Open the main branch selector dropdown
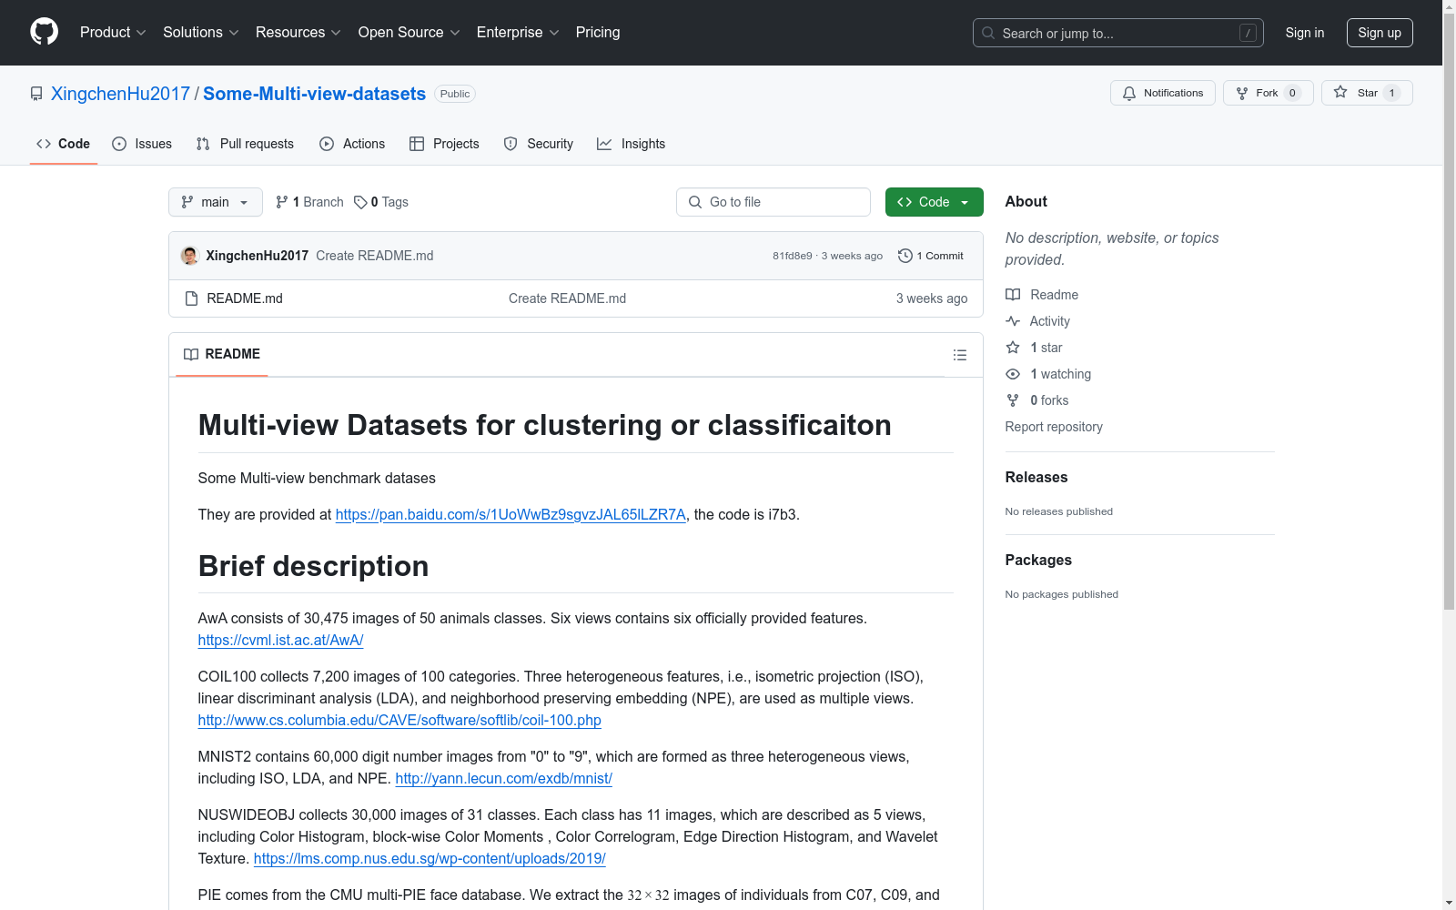 point(216,202)
